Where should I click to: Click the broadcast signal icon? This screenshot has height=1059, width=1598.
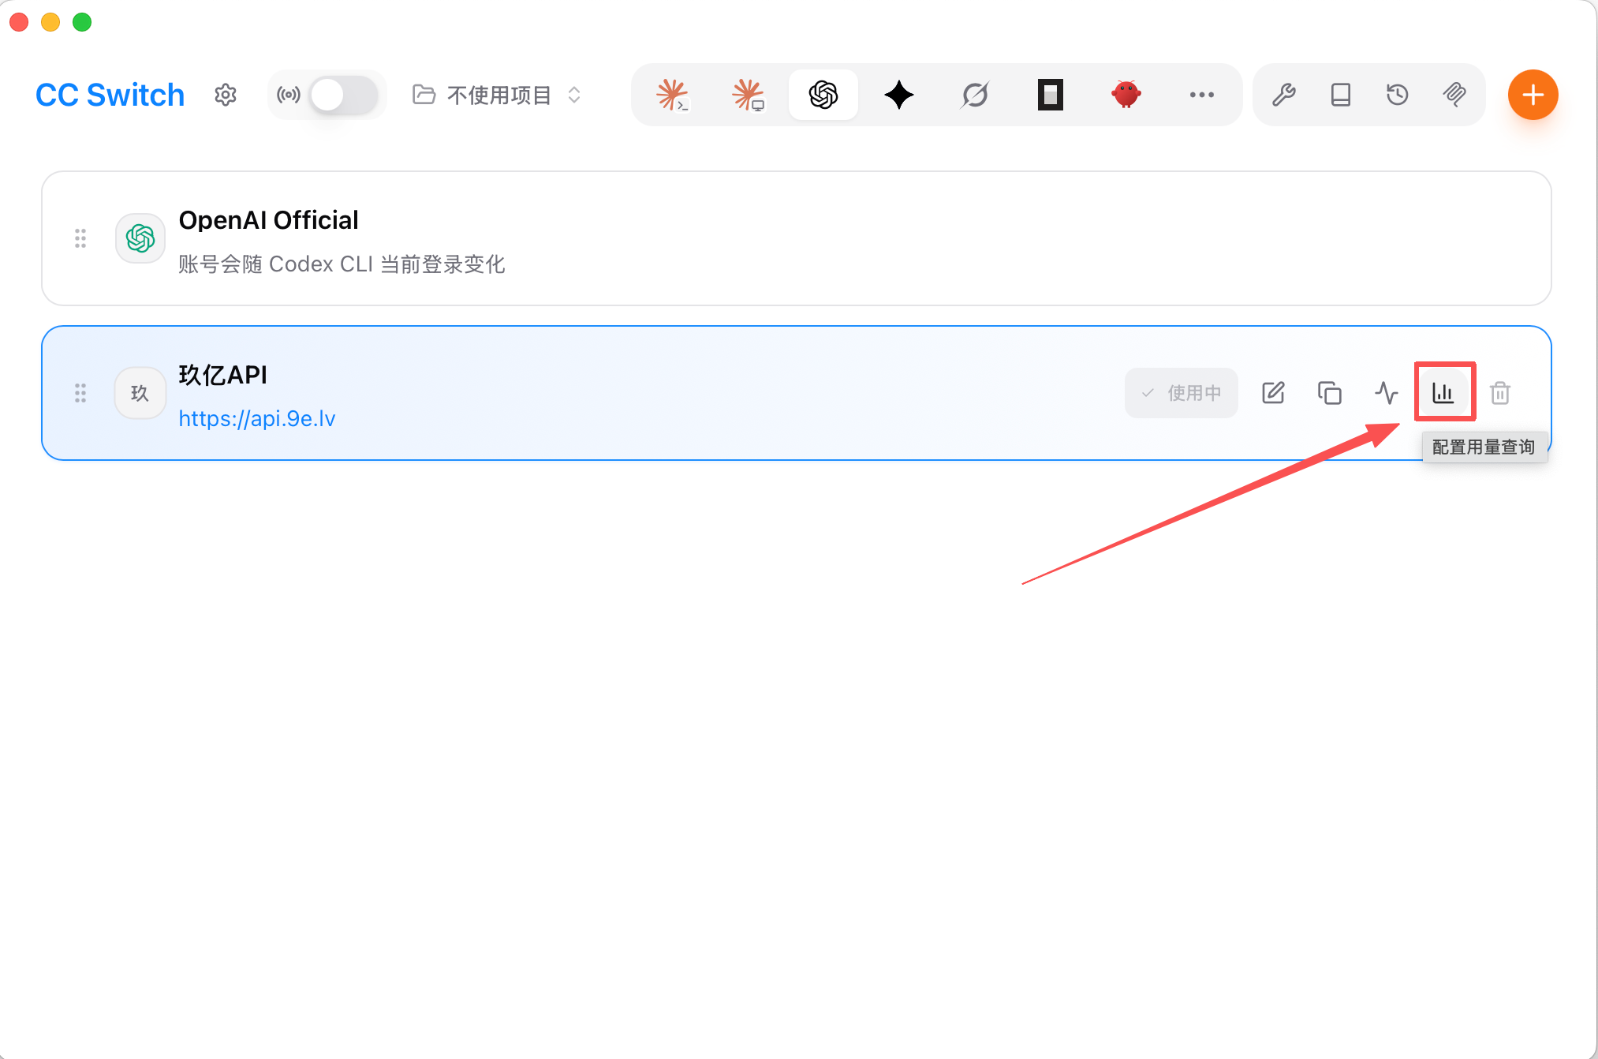[x=289, y=95]
